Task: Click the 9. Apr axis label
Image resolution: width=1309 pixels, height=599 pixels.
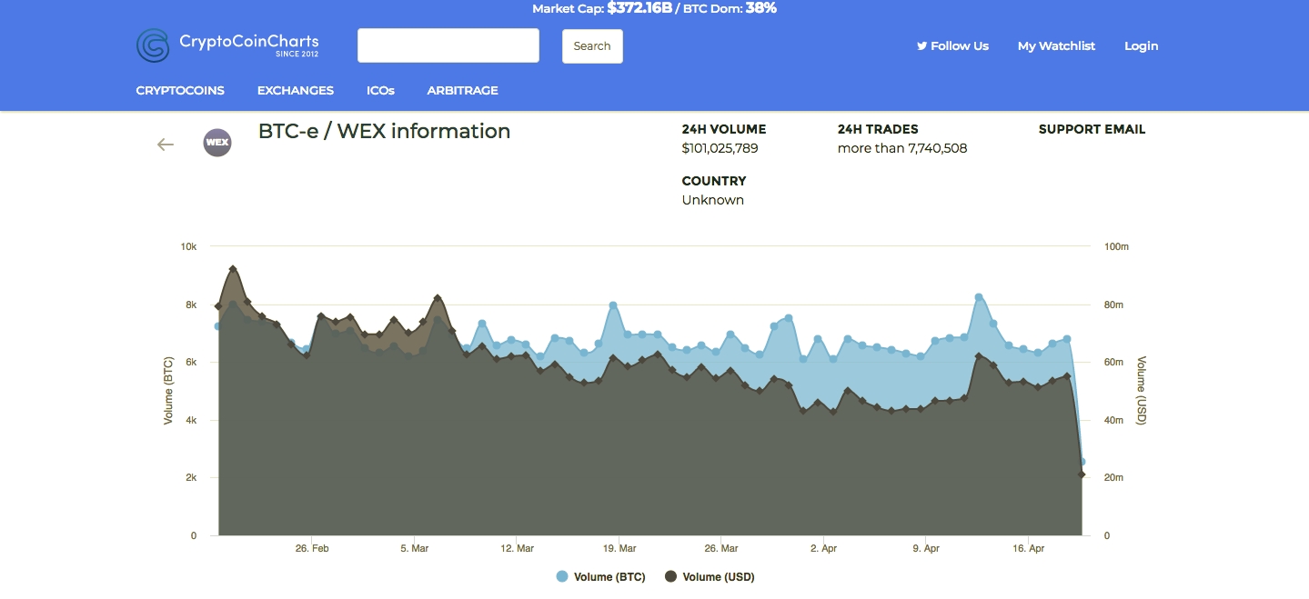Action: tap(926, 549)
